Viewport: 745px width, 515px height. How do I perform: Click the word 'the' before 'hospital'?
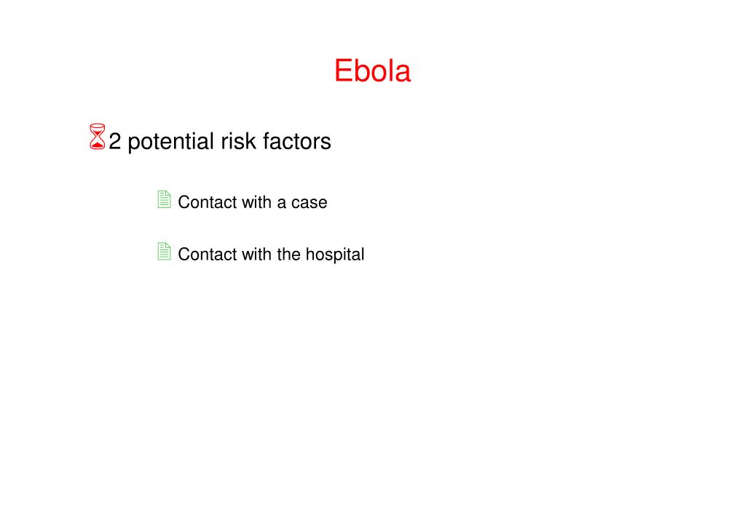[x=289, y=255]
